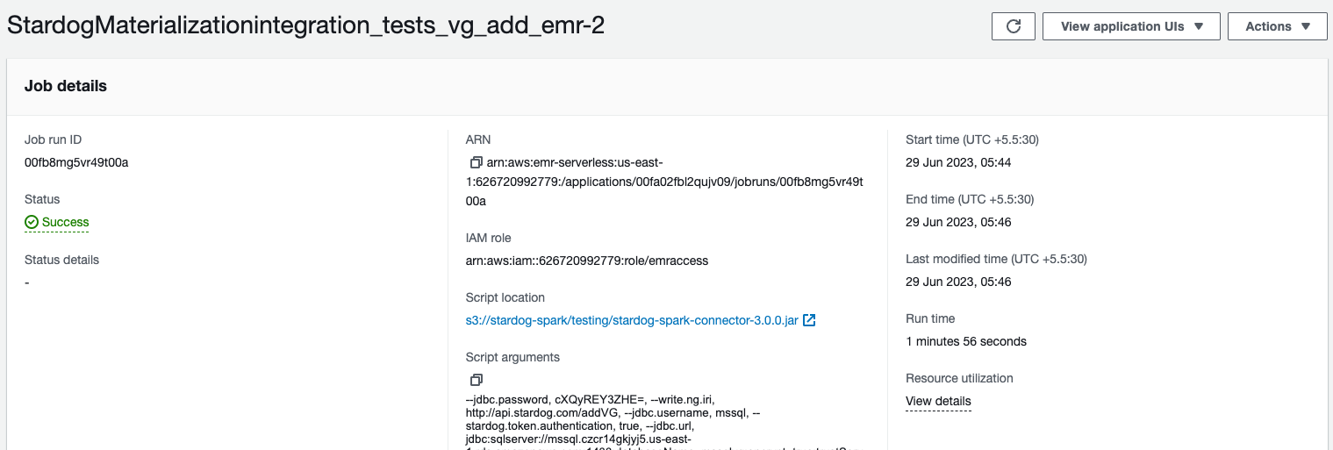1333x450 pixels.
Task: Click the IAM role ARN text
Action: point(586,261)
